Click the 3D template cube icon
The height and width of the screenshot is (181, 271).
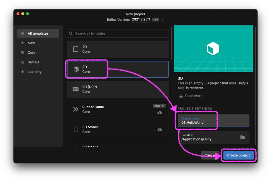76,69
